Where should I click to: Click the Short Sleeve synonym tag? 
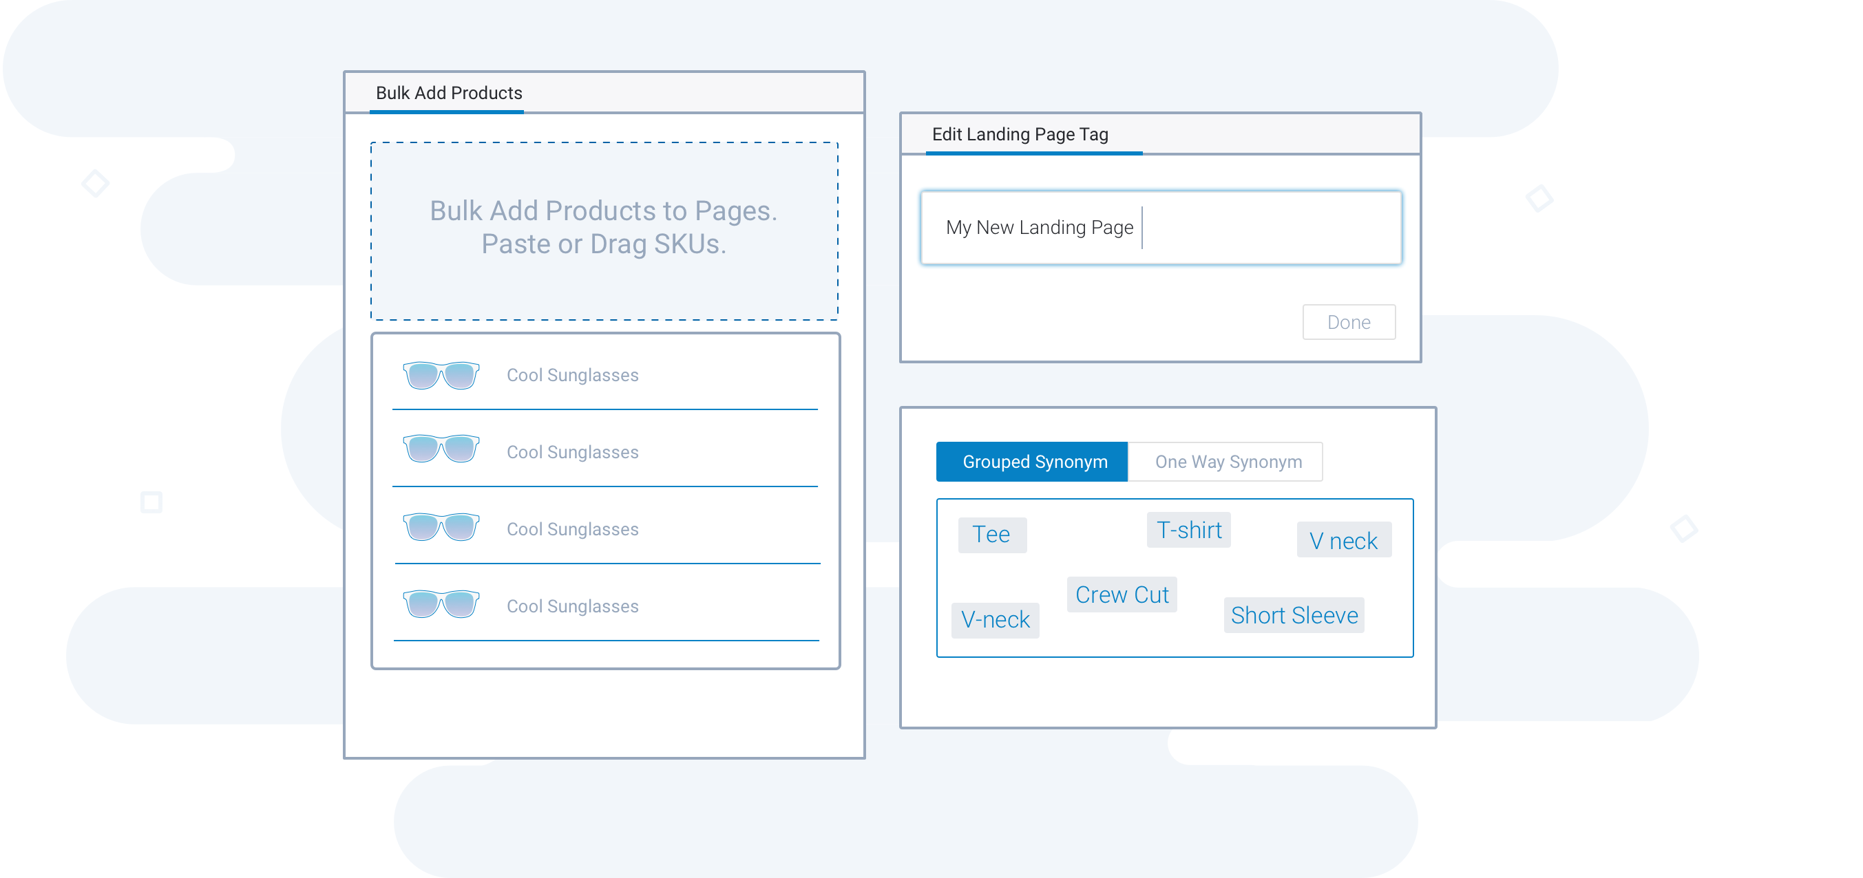pyautogui.click(x=1294, y=616)
